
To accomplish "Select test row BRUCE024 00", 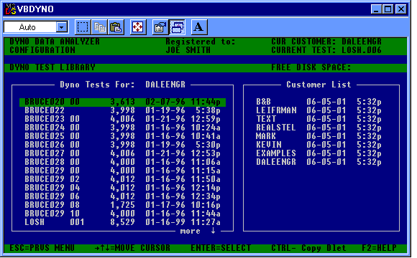I will 123,128.
